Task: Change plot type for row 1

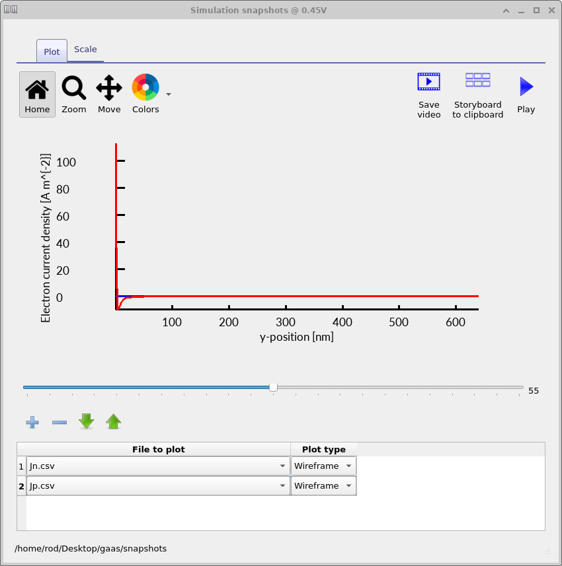Action: coord(324,466)
